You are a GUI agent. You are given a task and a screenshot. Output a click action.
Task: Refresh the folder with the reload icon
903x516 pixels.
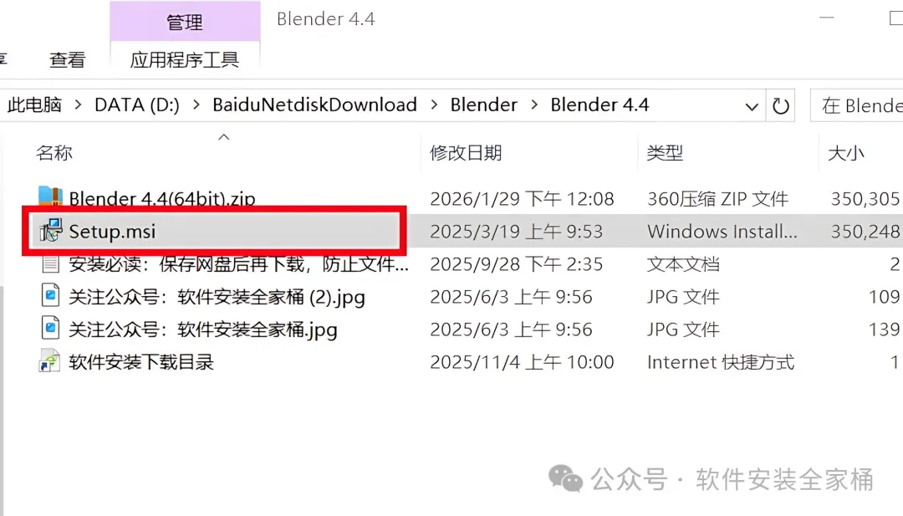[780, 105]
